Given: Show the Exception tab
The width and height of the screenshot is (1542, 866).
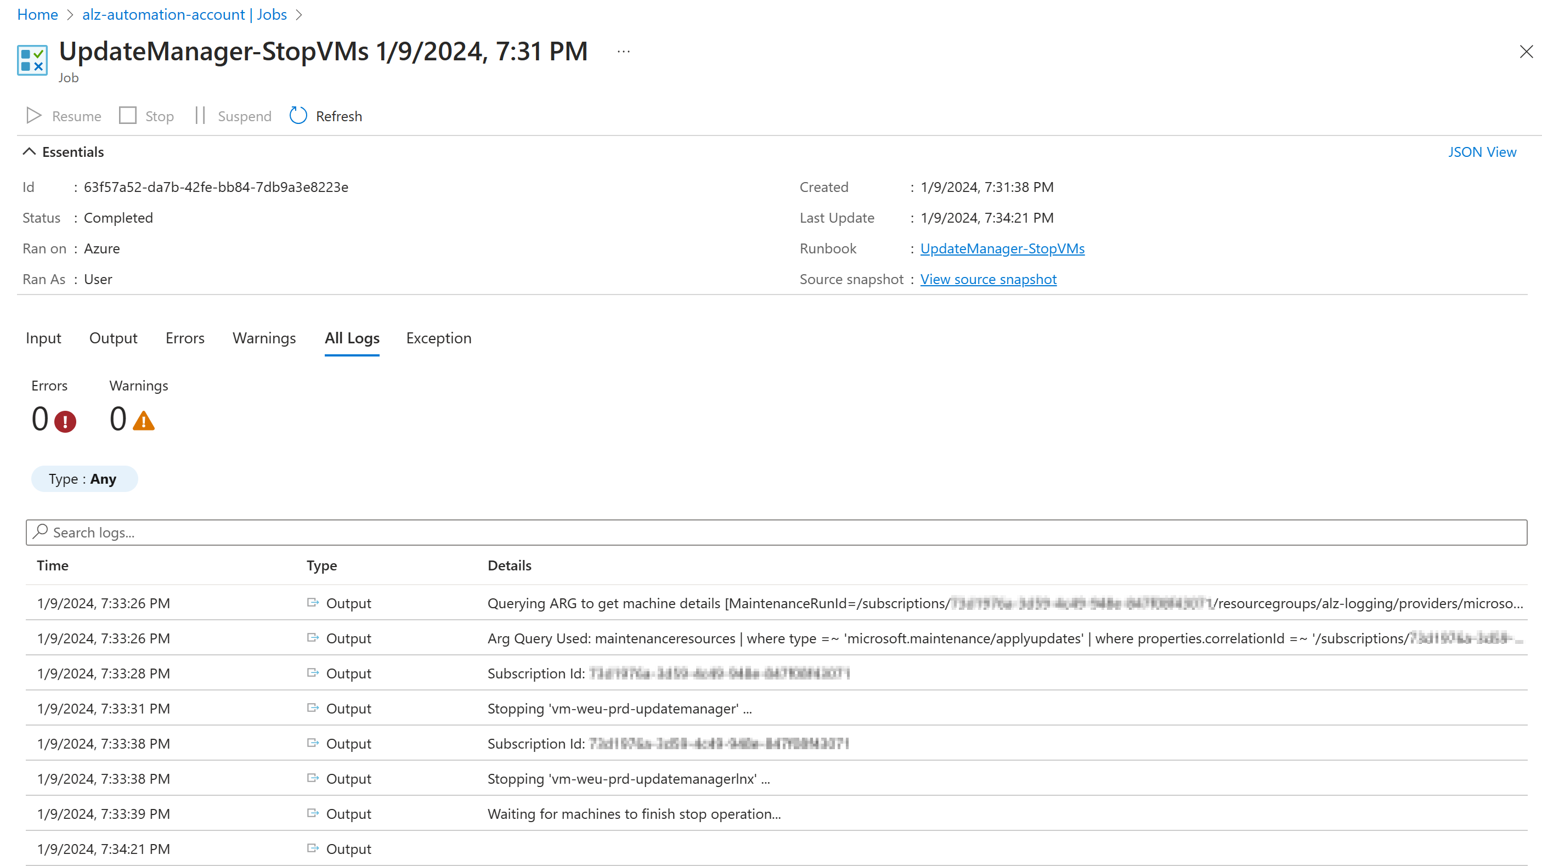Looking at the screenshot, I should [x=439, y=338].
